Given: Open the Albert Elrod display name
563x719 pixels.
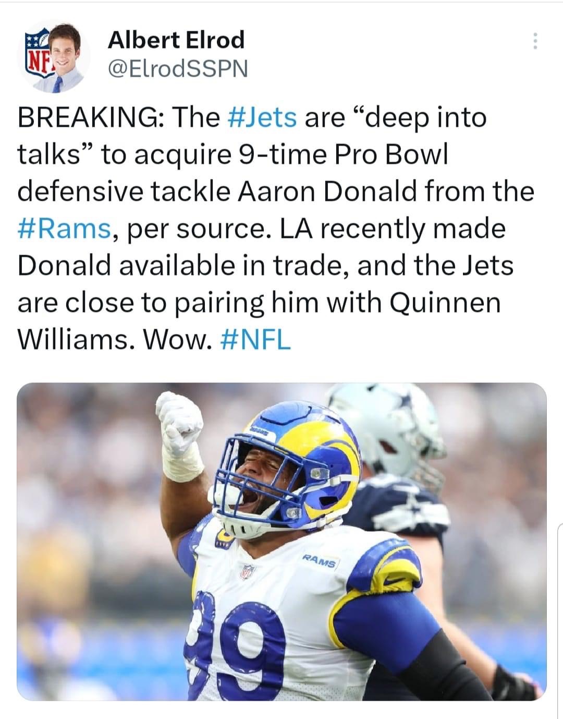Looking at the screenshot, I should pos(176,40).
